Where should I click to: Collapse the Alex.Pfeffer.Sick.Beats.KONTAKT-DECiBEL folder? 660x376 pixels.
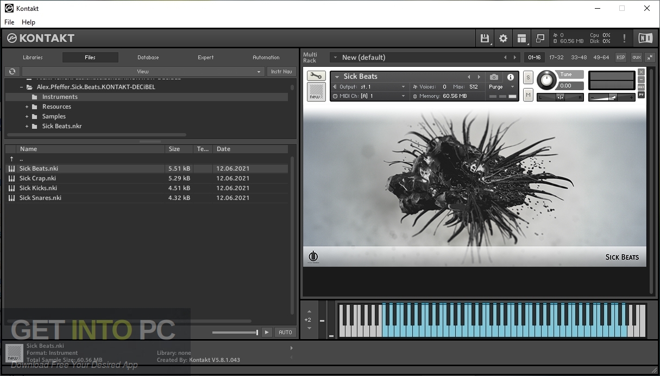coord(22,87)
